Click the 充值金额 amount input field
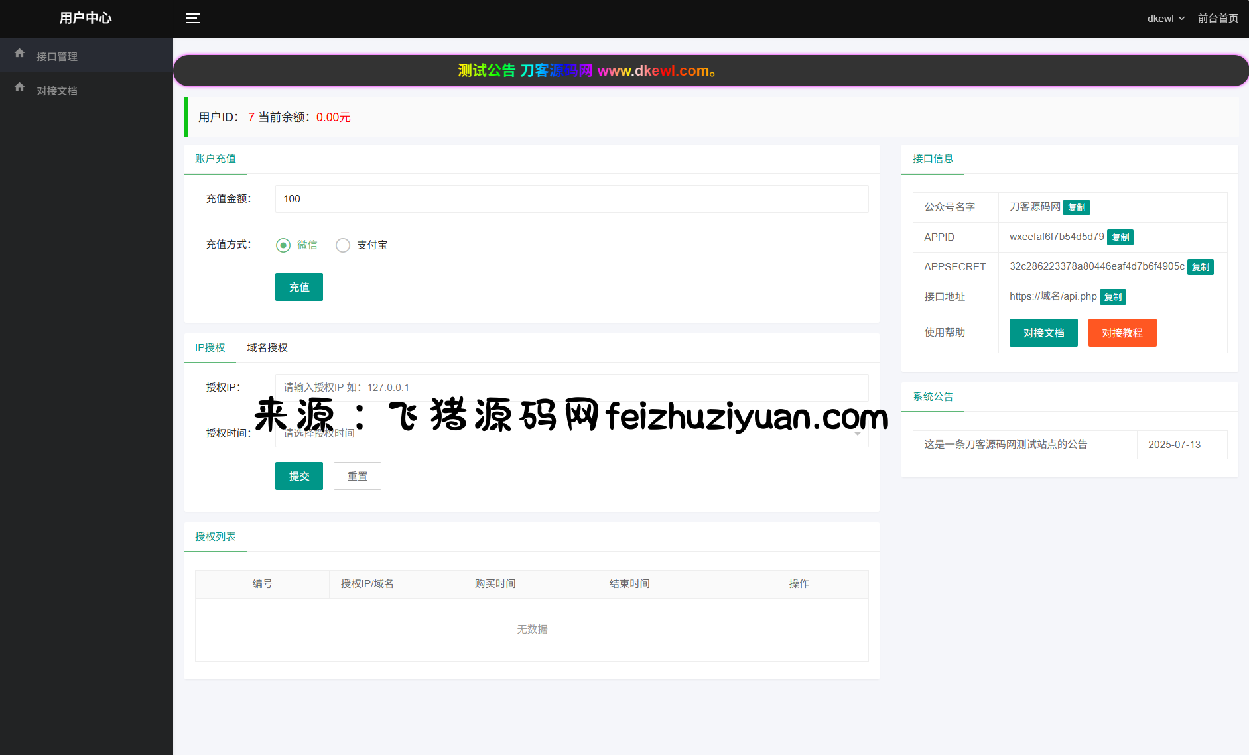Image resolution: width=1249 pixels, height=755 pixels. tap(571, 199)
